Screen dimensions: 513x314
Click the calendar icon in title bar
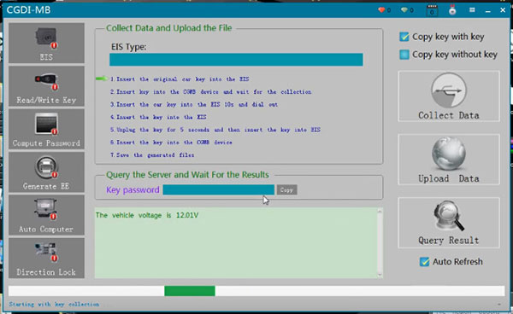[x=432, y=10]
